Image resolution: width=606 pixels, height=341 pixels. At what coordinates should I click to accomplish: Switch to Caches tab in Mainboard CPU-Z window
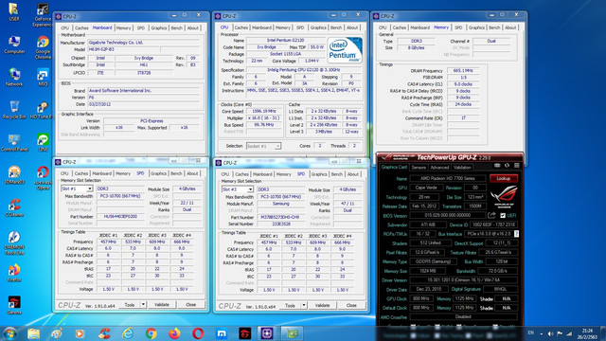[x=81, y=27]
